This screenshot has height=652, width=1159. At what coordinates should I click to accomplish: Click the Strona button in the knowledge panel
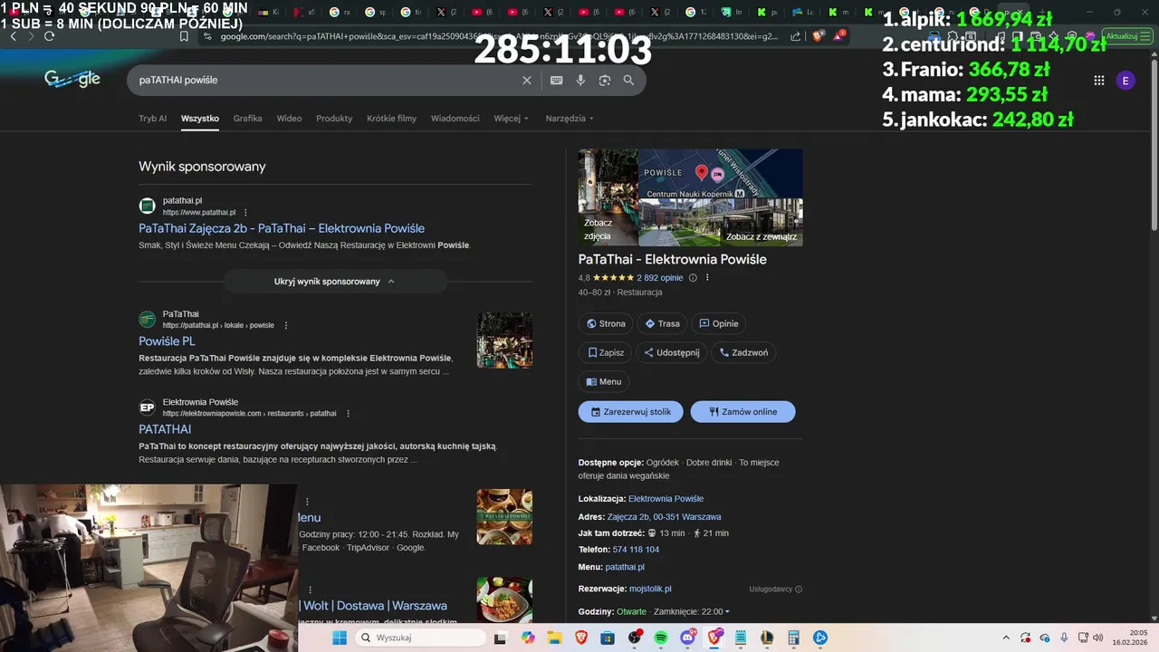pos(606,323)
